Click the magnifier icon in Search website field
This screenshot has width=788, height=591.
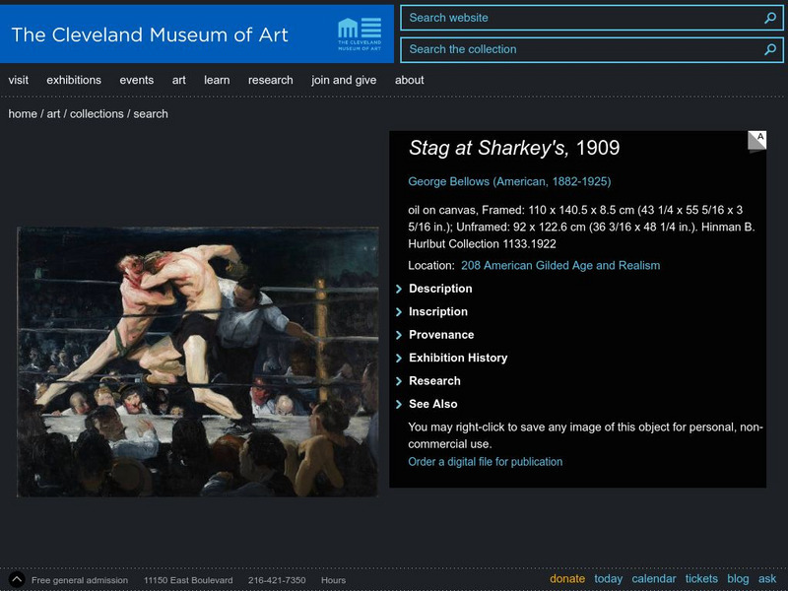pos(770,18)
